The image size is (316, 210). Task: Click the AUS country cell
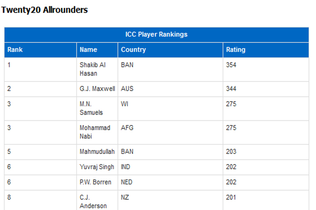click(x=170, y=89)
